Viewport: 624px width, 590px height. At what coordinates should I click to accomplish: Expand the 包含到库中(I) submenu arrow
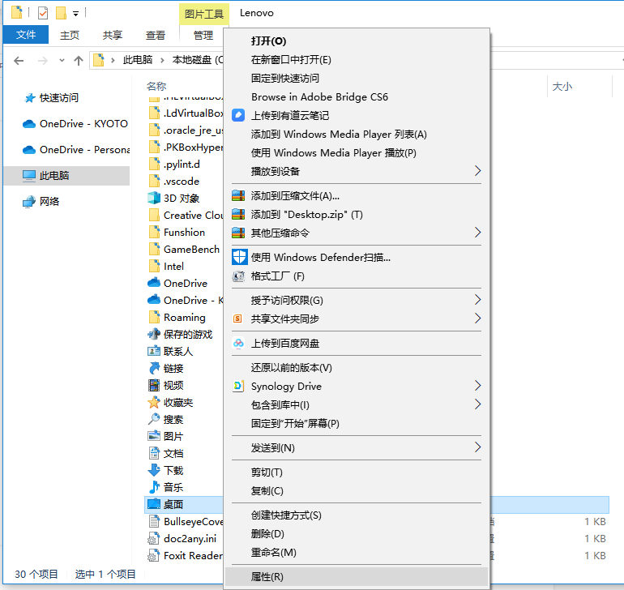[x=477, y=404]
